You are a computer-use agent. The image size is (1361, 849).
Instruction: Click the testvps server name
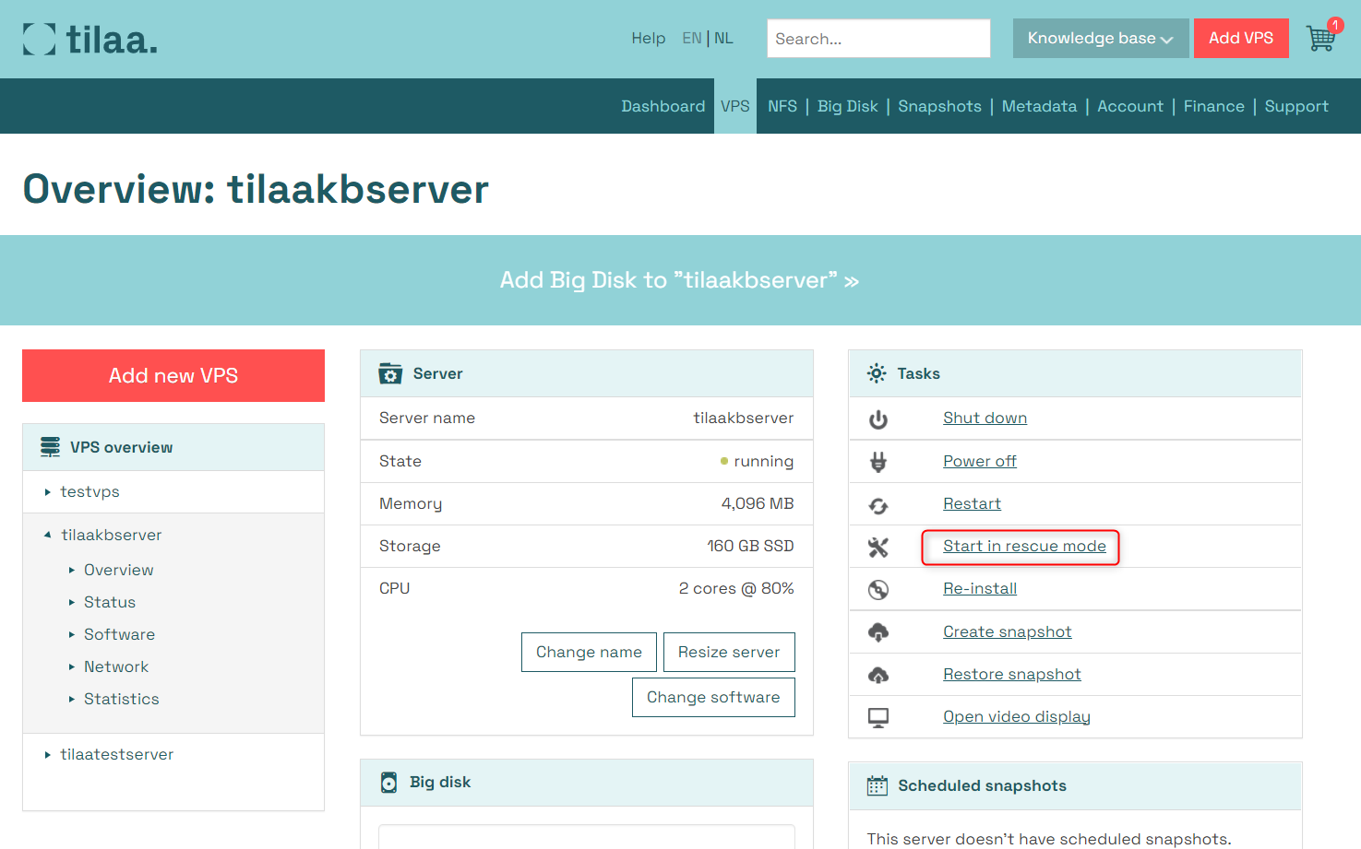(x=90, y=491)
